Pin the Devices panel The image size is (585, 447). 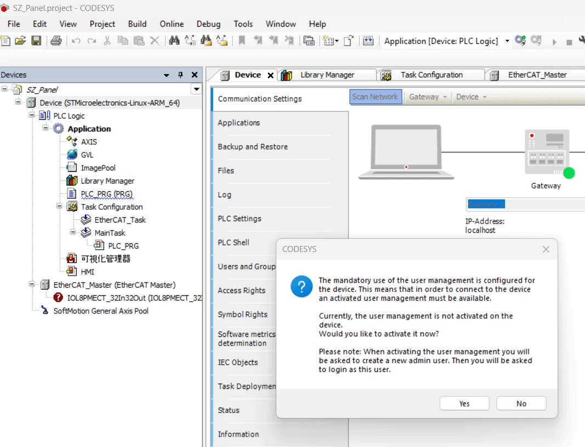(x=180, y=75)
